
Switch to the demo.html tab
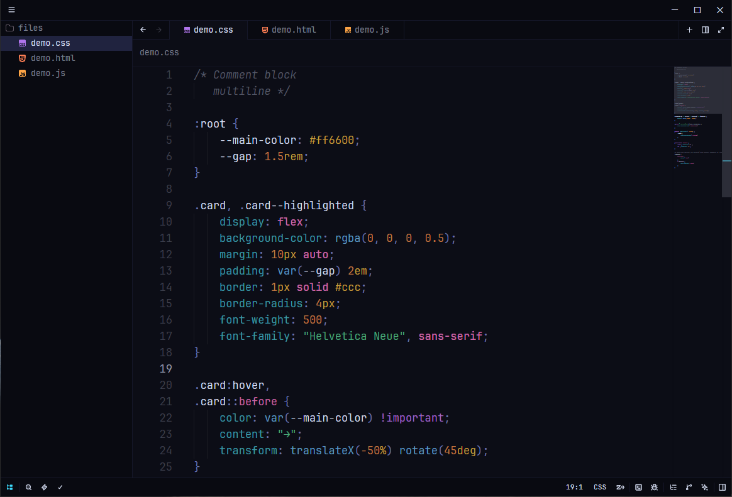pyautogui.click(x=289, y=30)
